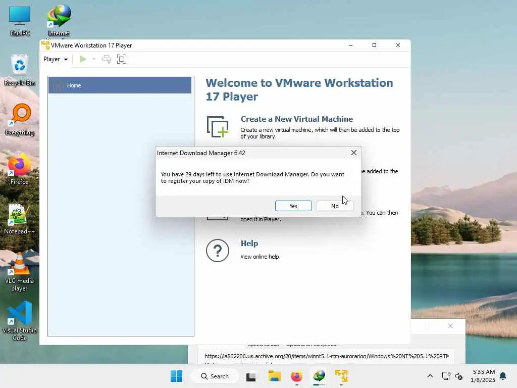Close the Internet Download Manager dialog

pos(354,153)
